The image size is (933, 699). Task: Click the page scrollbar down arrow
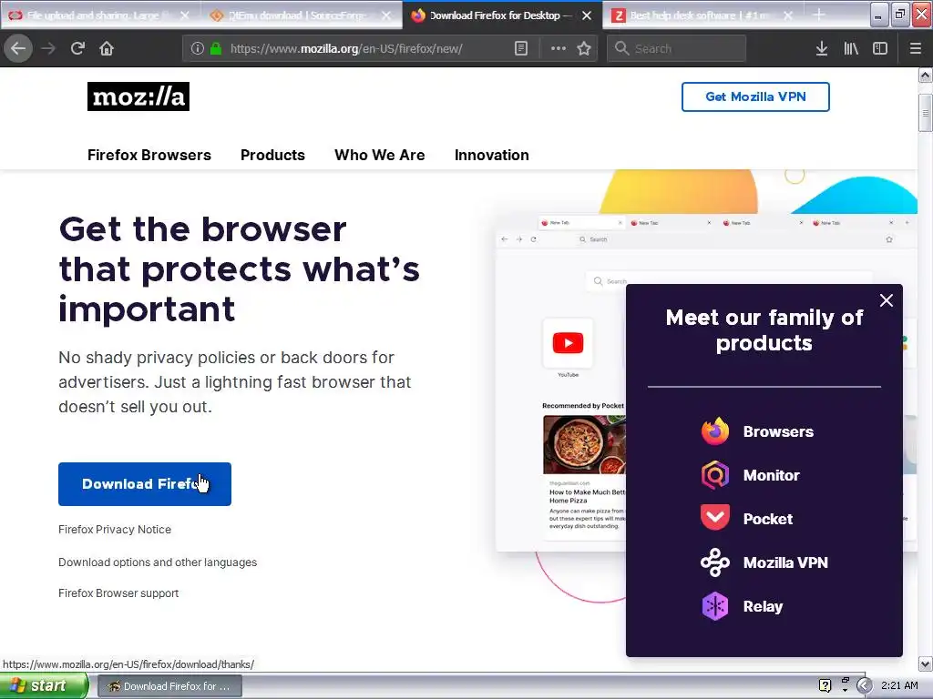point(925,664)
